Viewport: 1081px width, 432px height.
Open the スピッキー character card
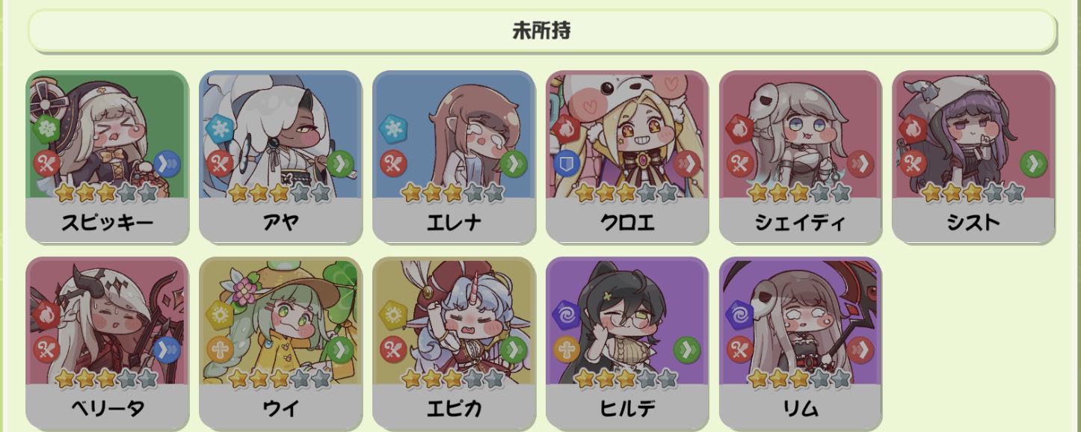(106, 156)
